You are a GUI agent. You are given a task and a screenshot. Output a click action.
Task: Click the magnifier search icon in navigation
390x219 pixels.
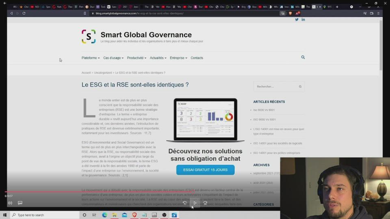(x=303, y=58)
